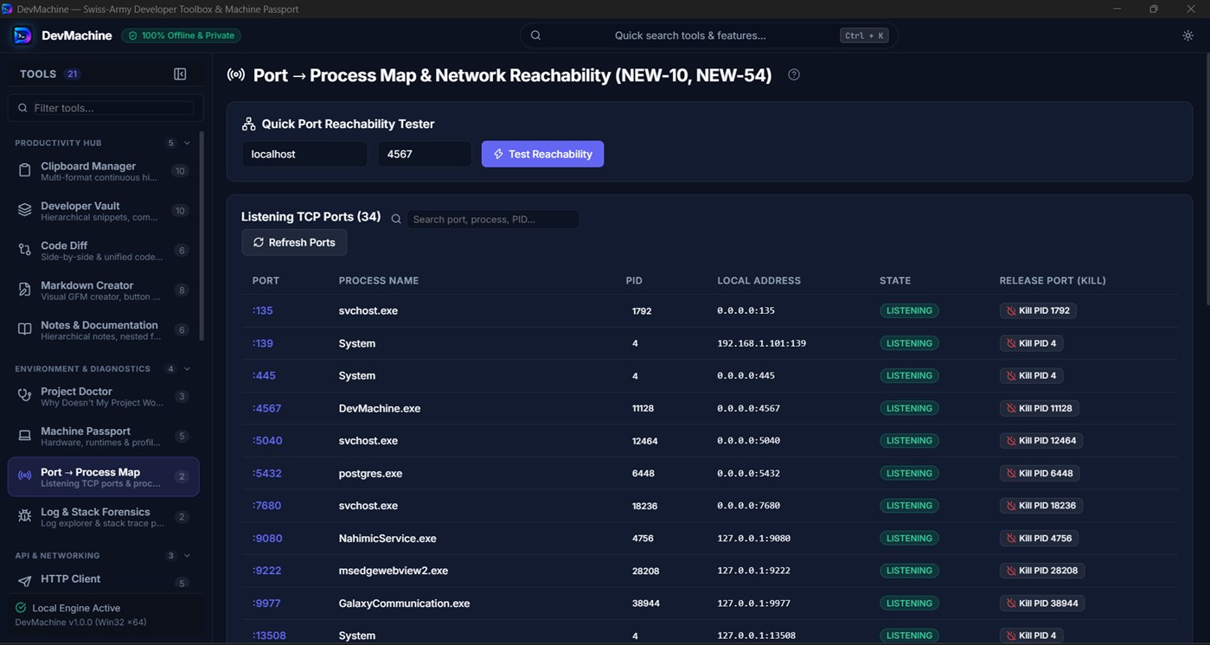The image size is (1210, 645).
Task: Collapse the Productivity Hub section
Action: pyautogui.click(x=187, y=143)
